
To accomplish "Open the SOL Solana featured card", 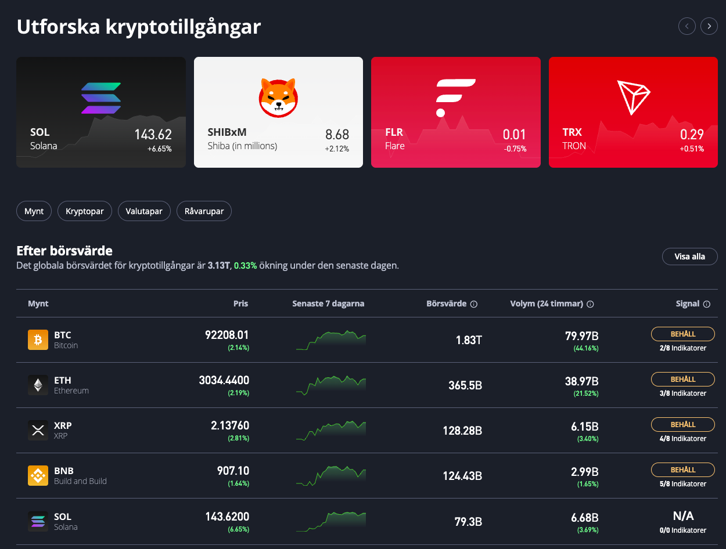I will pyautogui.click(x=101, y=112).
